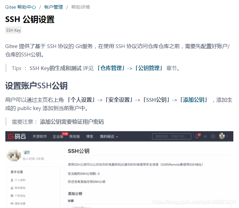Click the 基本设置 sidebar heading
The image size is (239, 208).
tap(17, 172)
